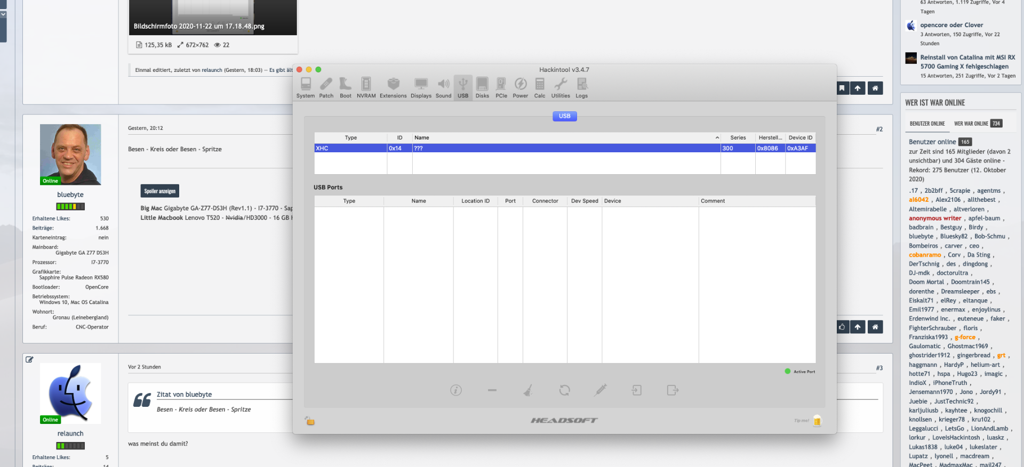This screenshot has height=467, width=1024.
Task: Go to the PCIe section
Action: pyautogui.click(x=501, y=87)
